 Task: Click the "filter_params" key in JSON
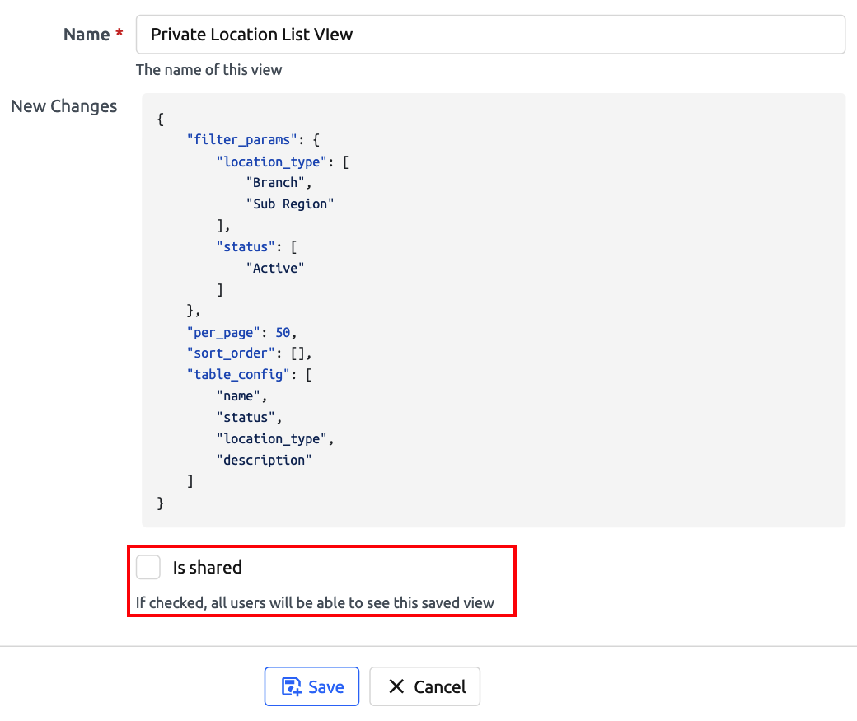239,139
